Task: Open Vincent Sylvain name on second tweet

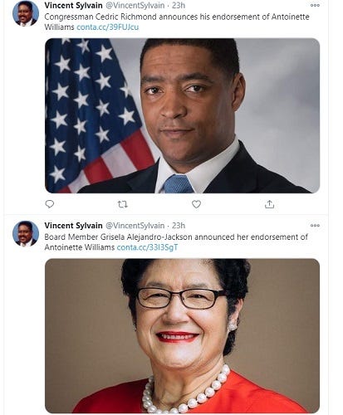Action: coord(73,226)
